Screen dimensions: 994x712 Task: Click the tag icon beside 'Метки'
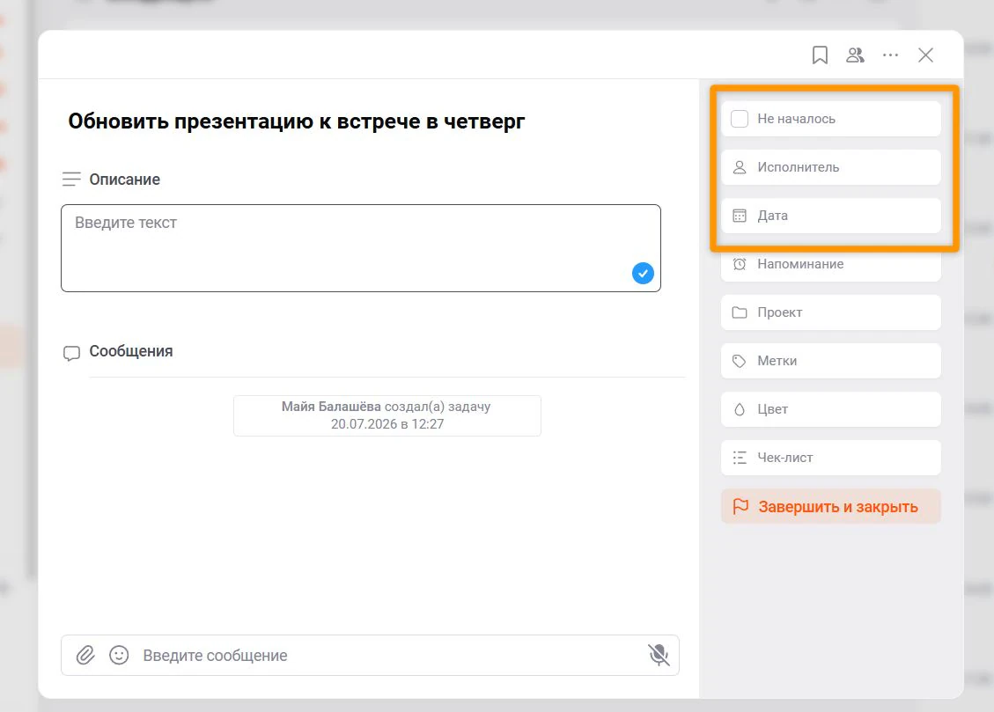(x=740, y=361)
